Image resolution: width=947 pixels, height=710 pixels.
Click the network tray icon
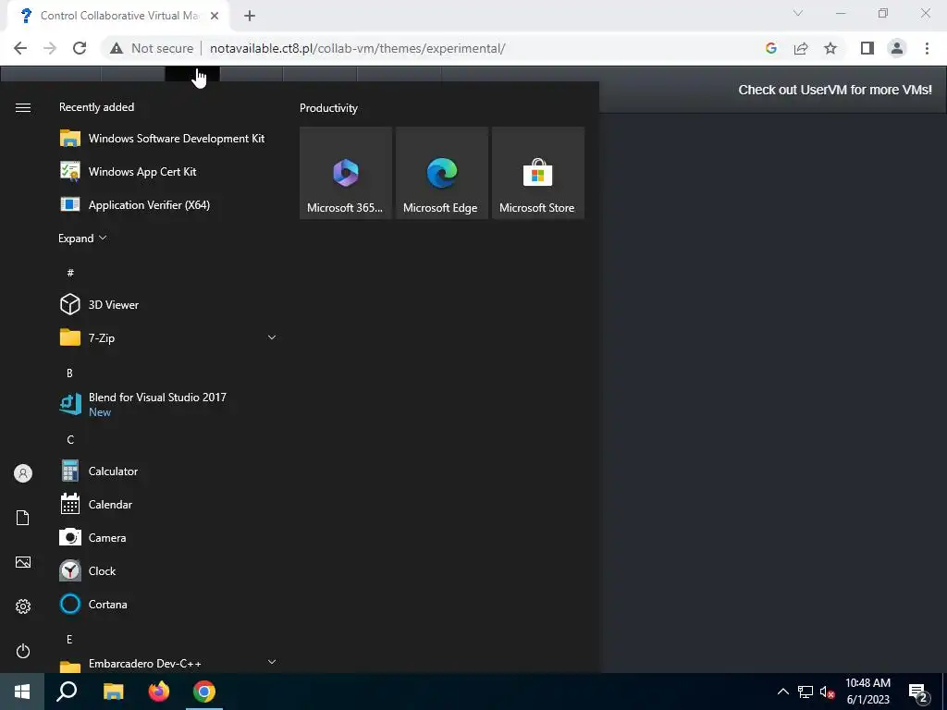806,692
